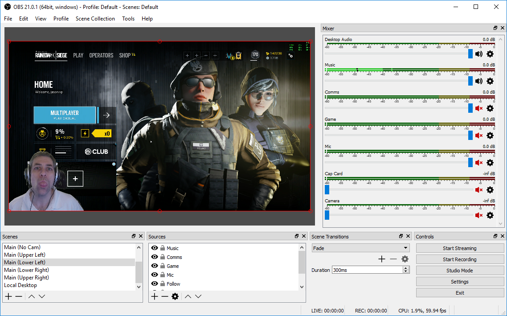Screen dimensions: 507x316
Task: Move selected scene down
Action: pos(42,296)
